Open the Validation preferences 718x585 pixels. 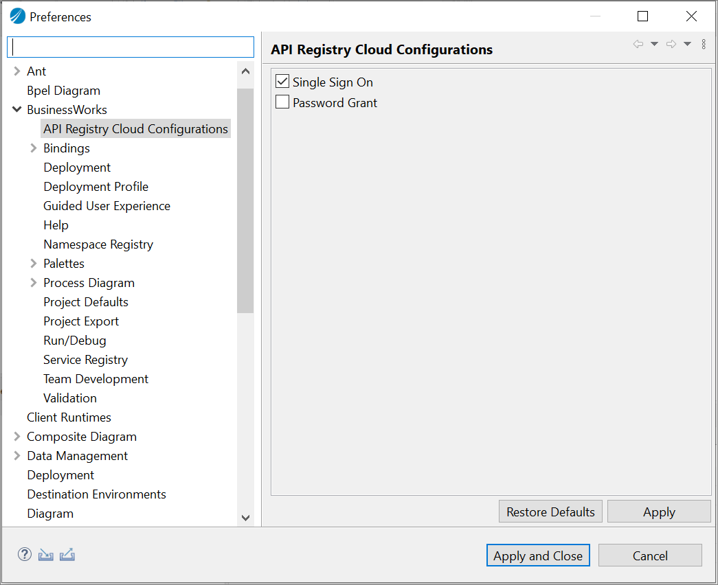tap(70, 398)
